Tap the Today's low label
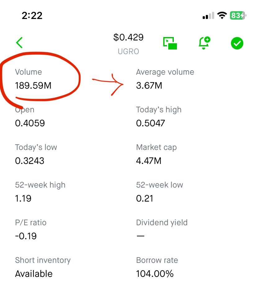257x303 pixels. [x=36, y=147]
